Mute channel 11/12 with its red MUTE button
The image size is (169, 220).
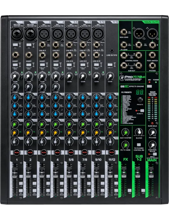click(x=112, y=152)
